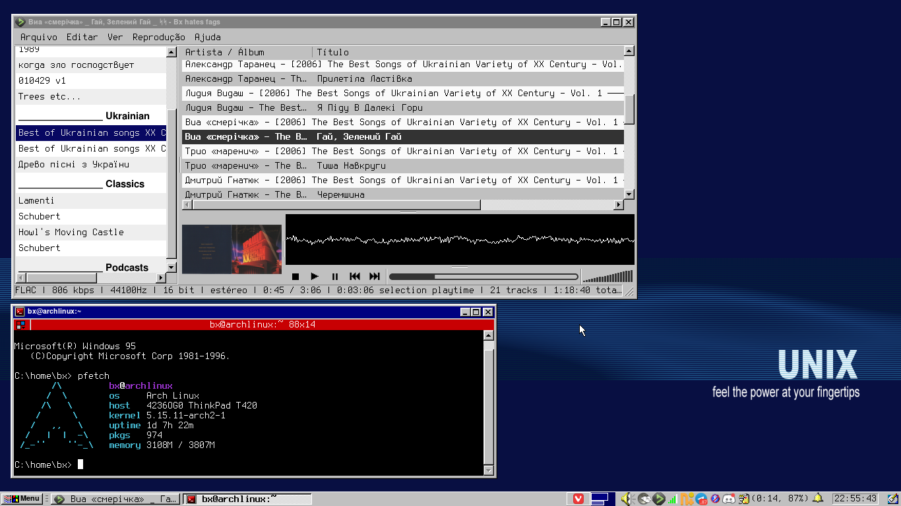901x506 pixels.
Task: Open the taskbar Menu button
Action: tap(22, 499)
